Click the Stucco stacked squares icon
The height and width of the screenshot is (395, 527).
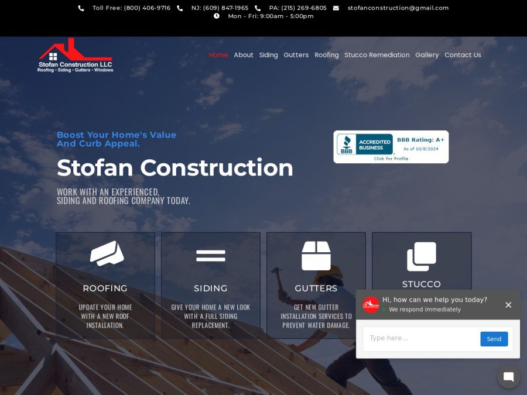422,256
